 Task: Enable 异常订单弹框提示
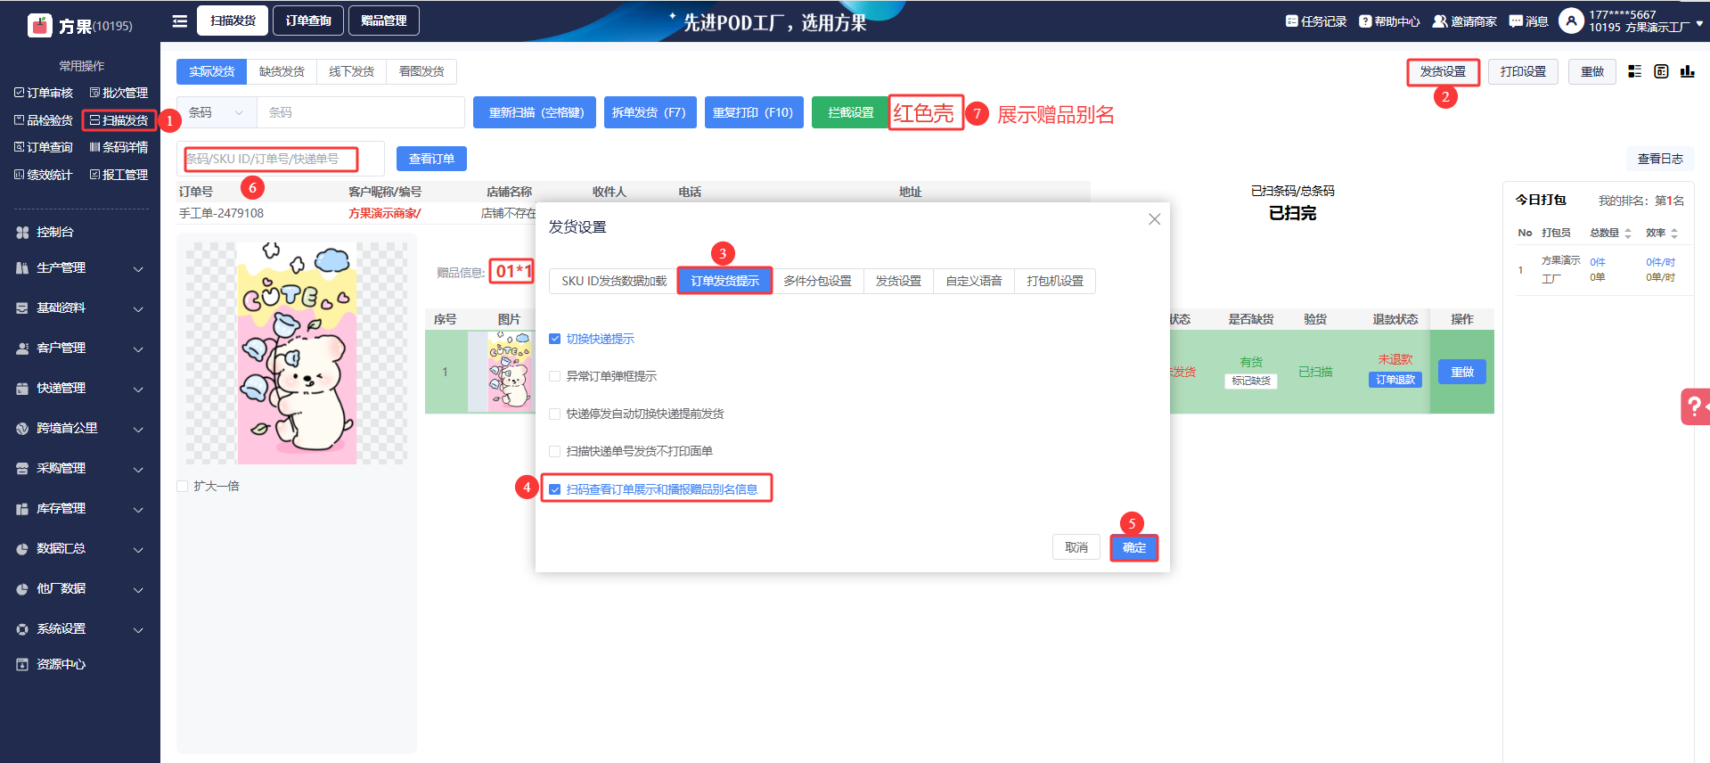coord(555,376)
